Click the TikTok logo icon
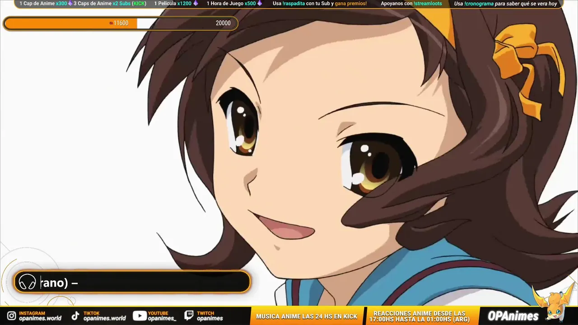578x325 pixels. click(x=75, y=316)
